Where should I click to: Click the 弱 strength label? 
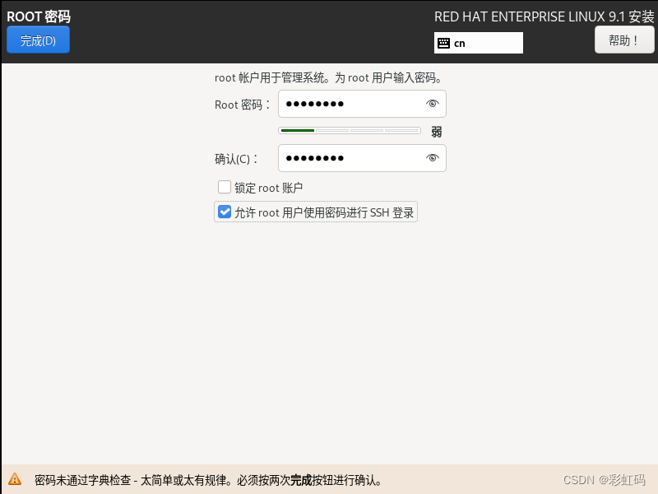pos(437,132)
